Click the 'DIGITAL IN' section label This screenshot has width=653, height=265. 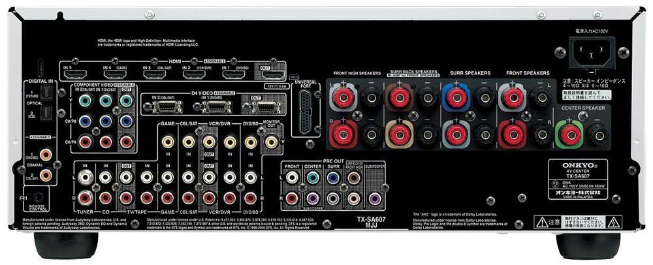coord(40,81)
